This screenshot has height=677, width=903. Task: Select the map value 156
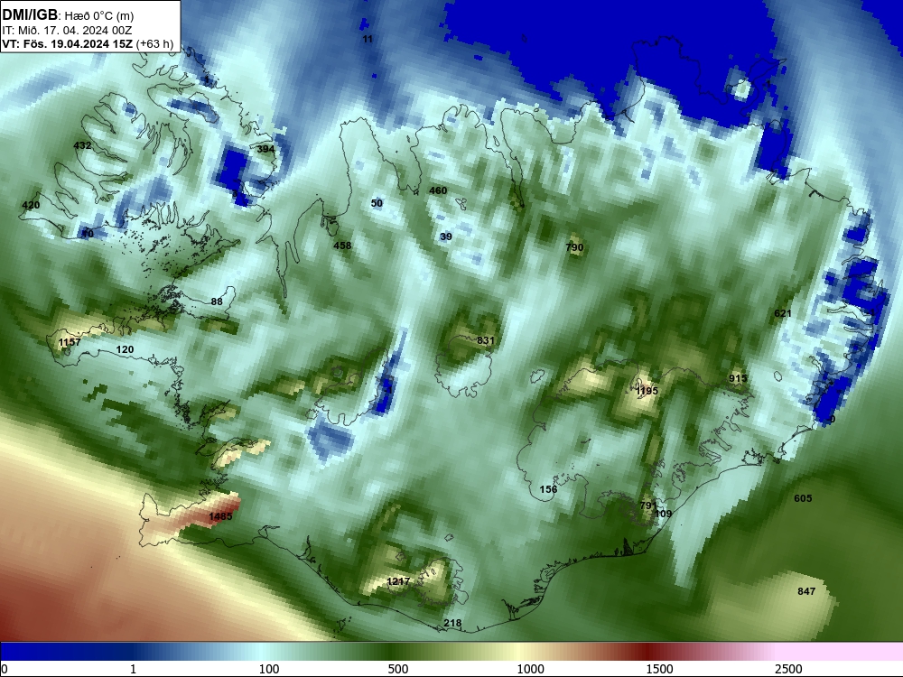coord(548,489)
